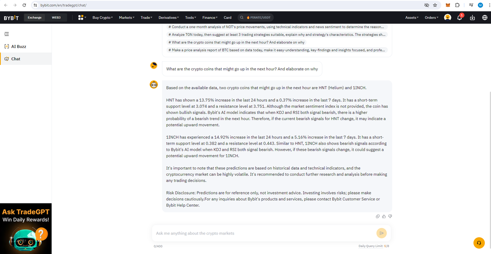Switch to the Exchange toggle

tap(35, 18)
